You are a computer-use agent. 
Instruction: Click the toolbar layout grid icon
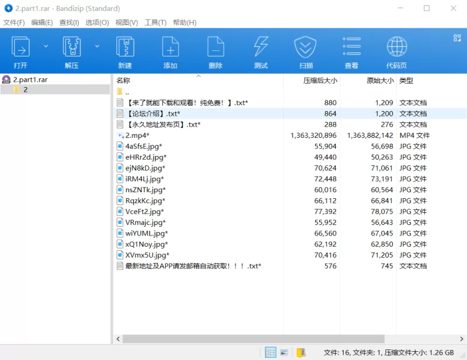tap(457, 38)
